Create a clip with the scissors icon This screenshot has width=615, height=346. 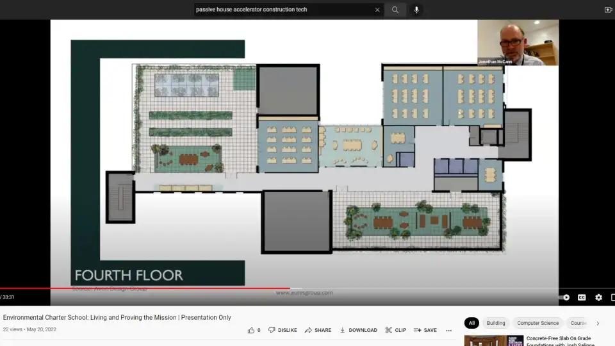coord(395,330)
